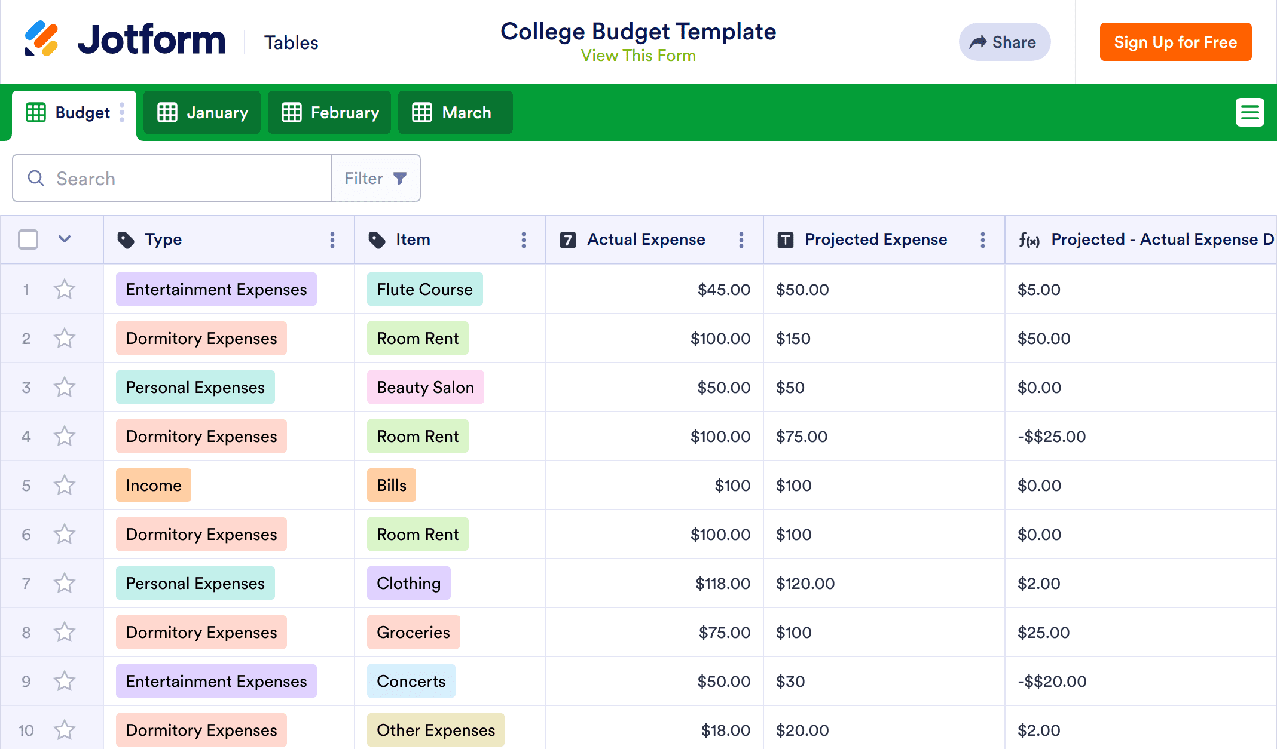Open Item column options menu

524,240
